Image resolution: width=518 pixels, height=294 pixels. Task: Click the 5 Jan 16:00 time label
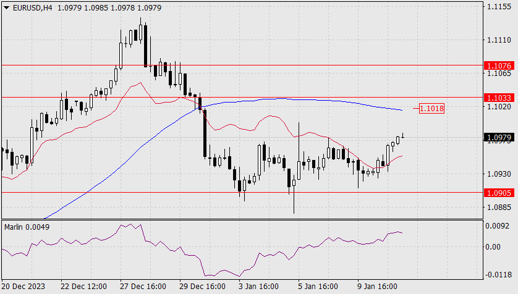tap(318, 286)
